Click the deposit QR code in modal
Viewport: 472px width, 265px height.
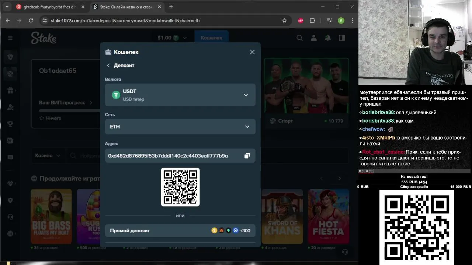click(x=180, y=187)
